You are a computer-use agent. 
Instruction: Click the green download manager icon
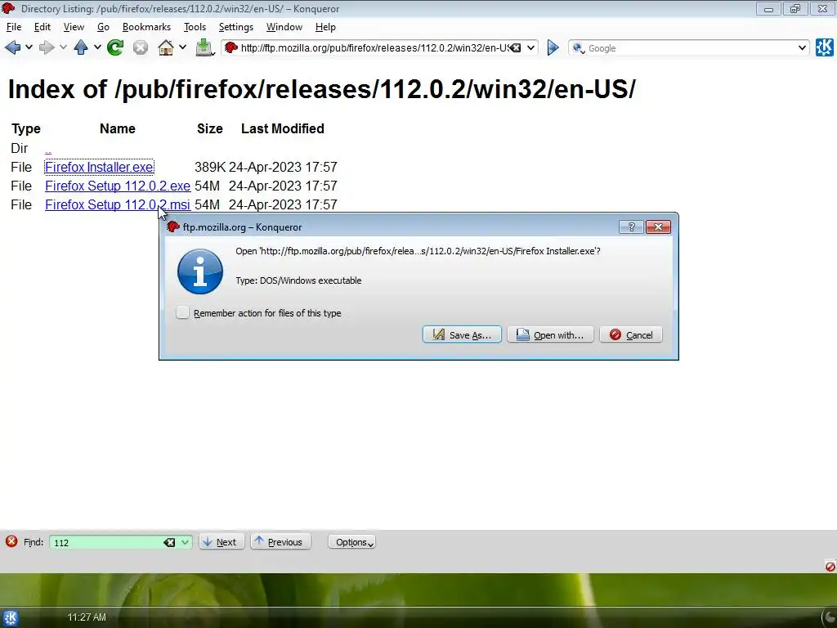point(204,47)
